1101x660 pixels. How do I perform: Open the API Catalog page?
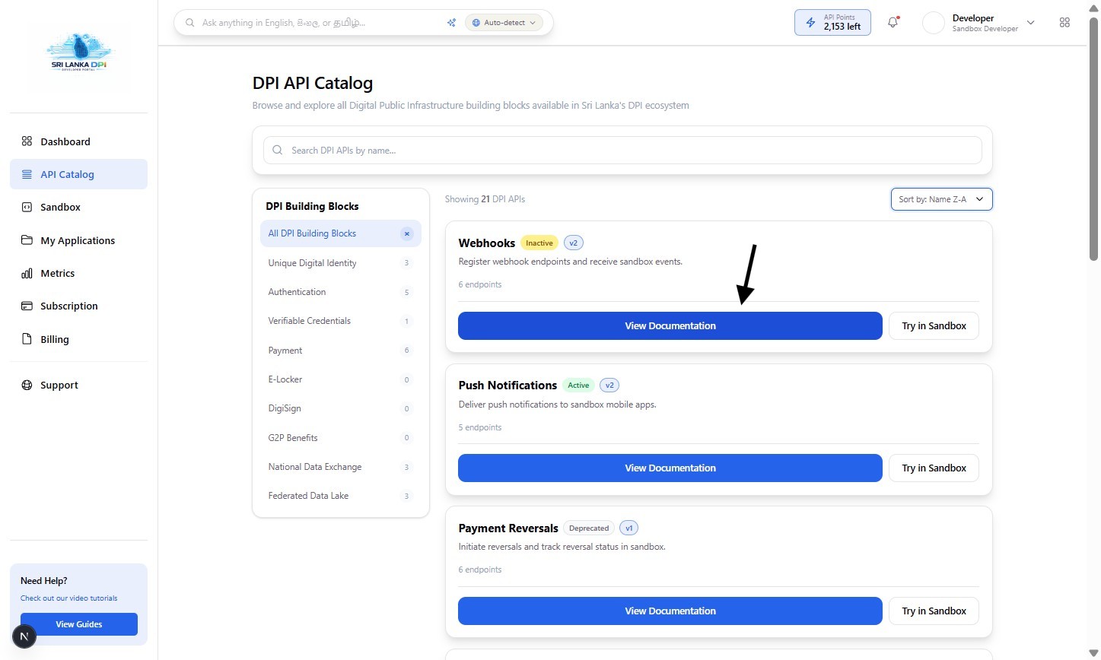coord(78,174)
